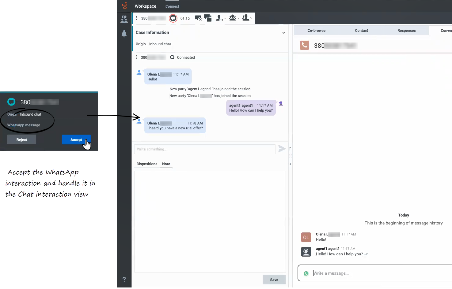Open the team communicator sidebar icon
Screen dimensions: 452x289
124,19
